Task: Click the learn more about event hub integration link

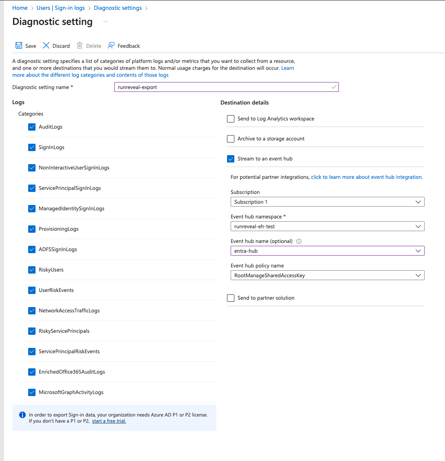Action: (367, 177)
